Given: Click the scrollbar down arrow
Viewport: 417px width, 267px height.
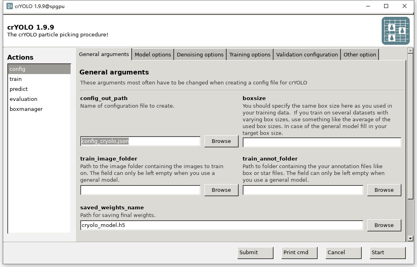Looking at the screenshot, I should (x=410, y=239).
